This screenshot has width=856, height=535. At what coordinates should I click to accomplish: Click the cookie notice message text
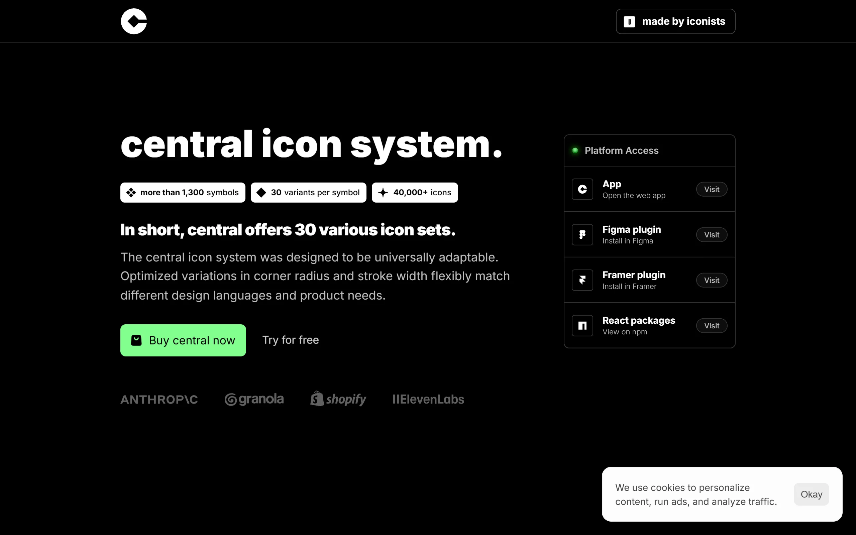point(696,494)
